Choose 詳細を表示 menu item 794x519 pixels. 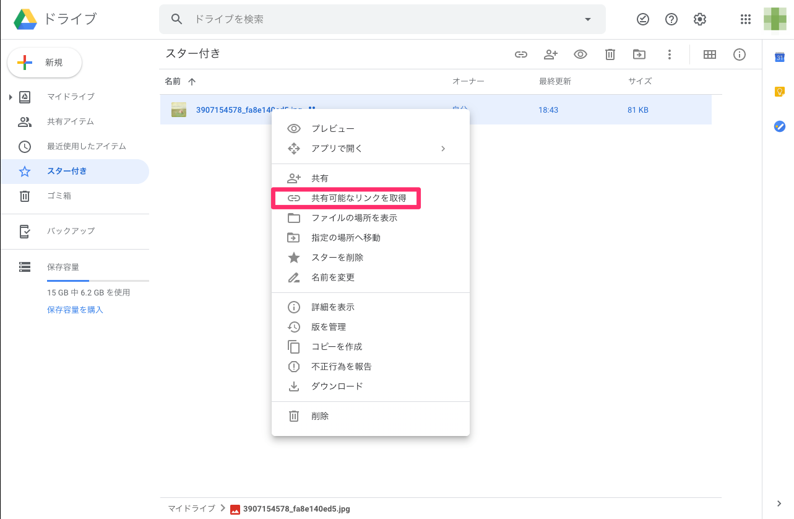click(371, 307)
